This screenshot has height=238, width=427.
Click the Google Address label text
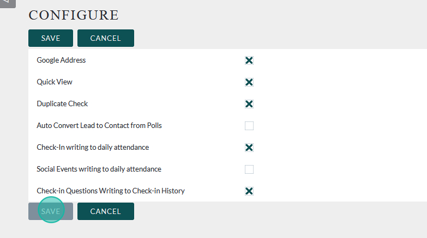click(61, 60)
